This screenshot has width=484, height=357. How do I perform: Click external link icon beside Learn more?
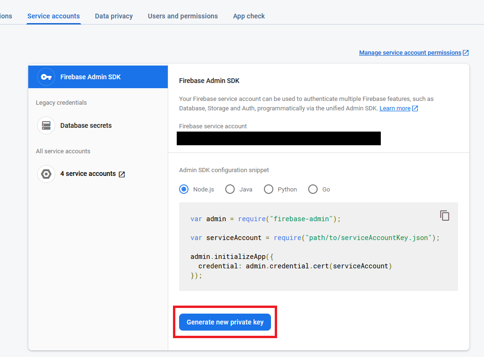pyautogui.click(x=415, y=108)
